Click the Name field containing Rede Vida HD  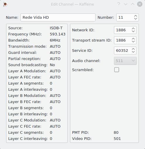pos(58,17)
